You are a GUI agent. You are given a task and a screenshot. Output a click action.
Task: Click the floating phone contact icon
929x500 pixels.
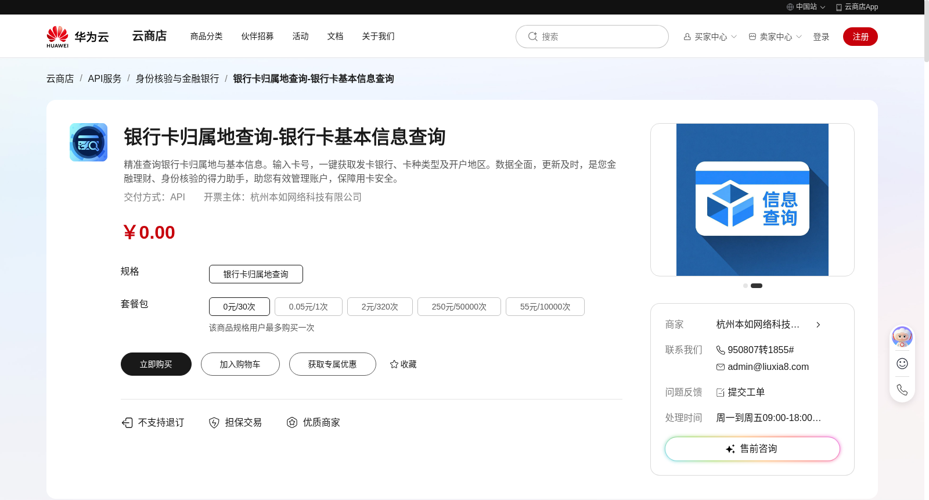[x=902, y=390]
